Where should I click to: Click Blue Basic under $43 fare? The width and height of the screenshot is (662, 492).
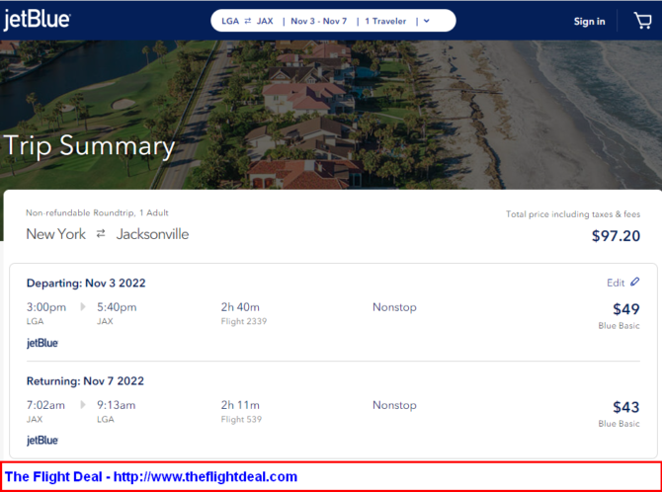(619, 424)
